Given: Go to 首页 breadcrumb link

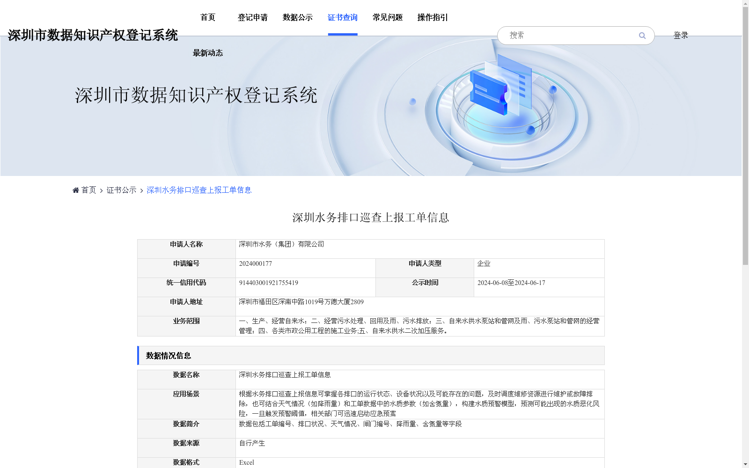Looking at the screenshot, I should 88,190.
